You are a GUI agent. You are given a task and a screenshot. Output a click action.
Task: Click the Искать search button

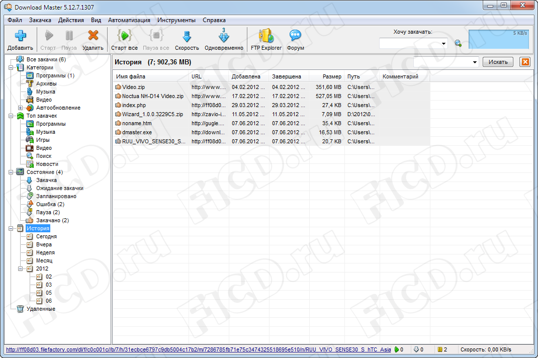click(x=498, y=62)
